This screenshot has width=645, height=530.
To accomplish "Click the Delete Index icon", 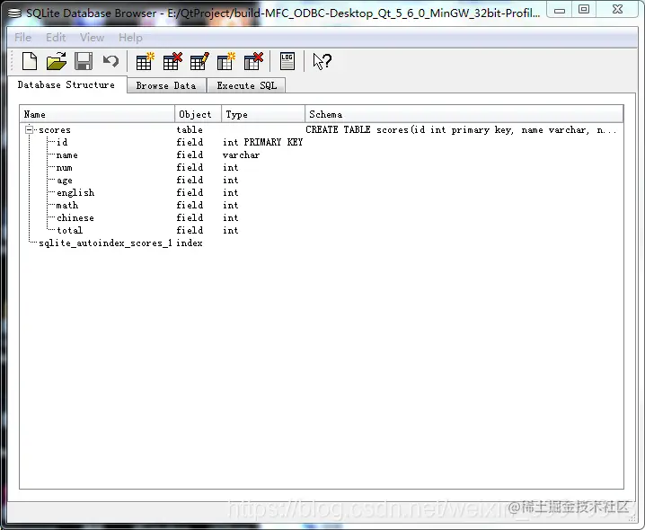I will click(253, 61).
